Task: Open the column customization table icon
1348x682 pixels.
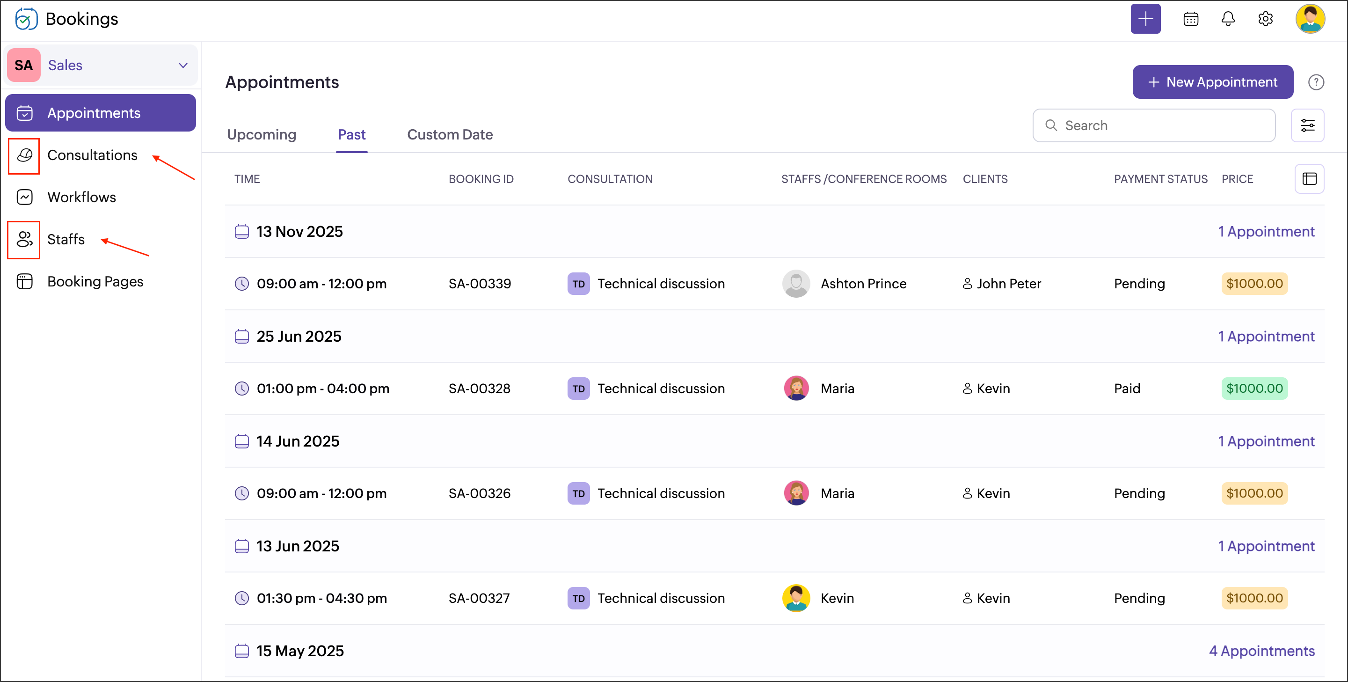Action: click(x=1309, y=179)
